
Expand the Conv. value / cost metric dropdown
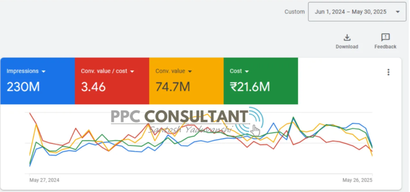click(132, 71)
